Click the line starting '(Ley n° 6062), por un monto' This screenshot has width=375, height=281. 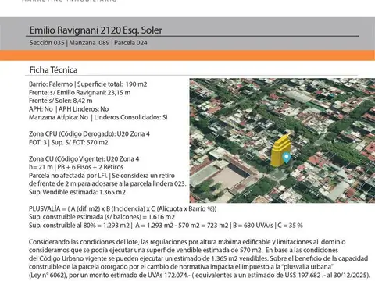(199, 275)
